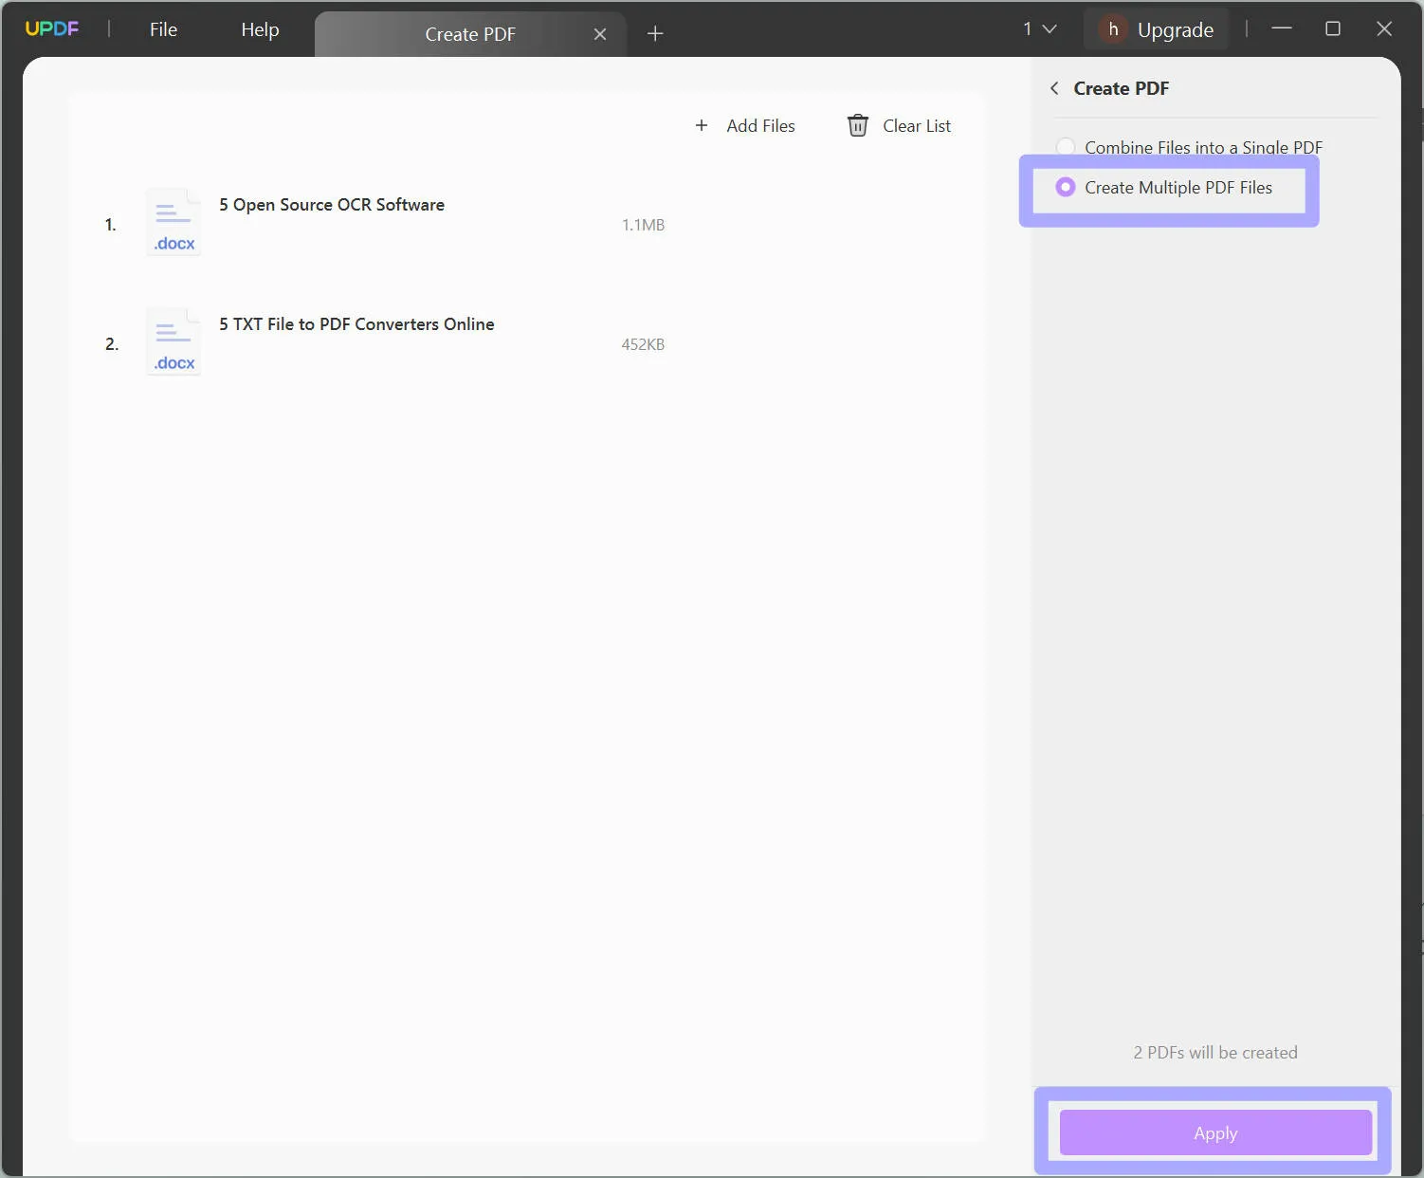
Task: Click the Create PDF panel title
Action: 1122,88
